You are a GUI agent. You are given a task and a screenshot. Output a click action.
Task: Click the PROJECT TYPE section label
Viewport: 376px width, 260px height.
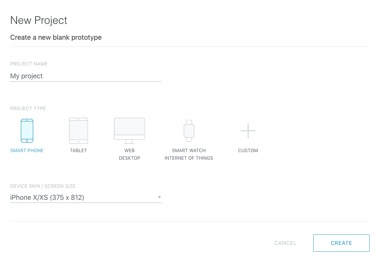[28, 108]
